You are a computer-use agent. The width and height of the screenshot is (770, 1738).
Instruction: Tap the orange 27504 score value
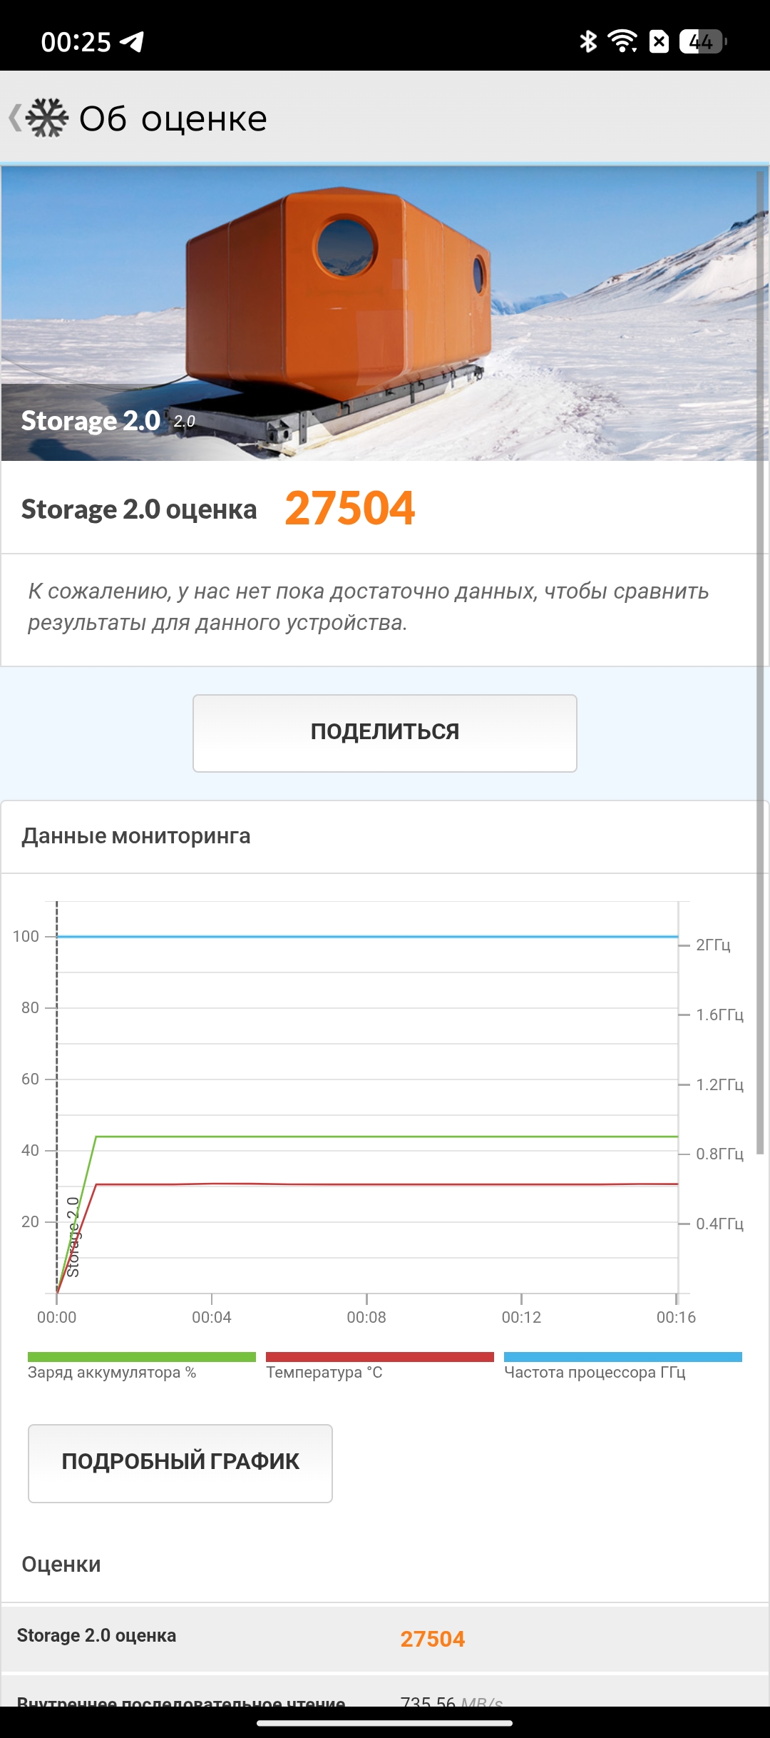pyautogui.click(x=349, y=508)
